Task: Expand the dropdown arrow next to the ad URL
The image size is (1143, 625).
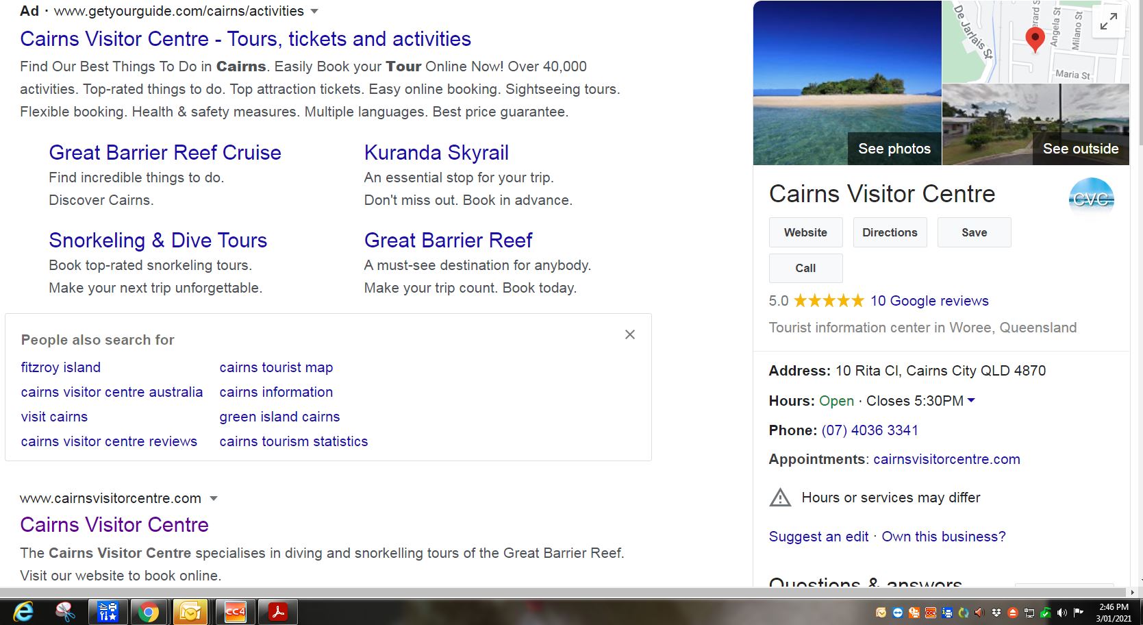Action: 314,11
